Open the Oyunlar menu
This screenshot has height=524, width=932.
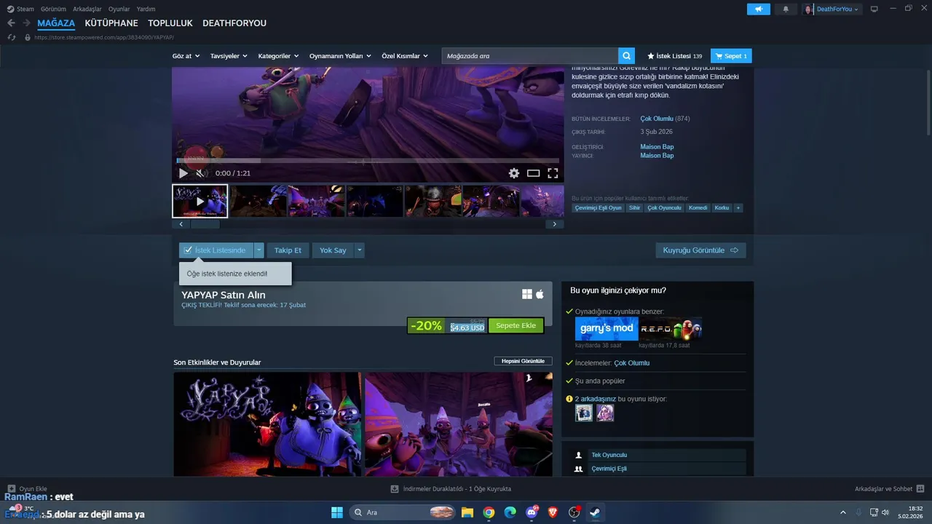119,9
